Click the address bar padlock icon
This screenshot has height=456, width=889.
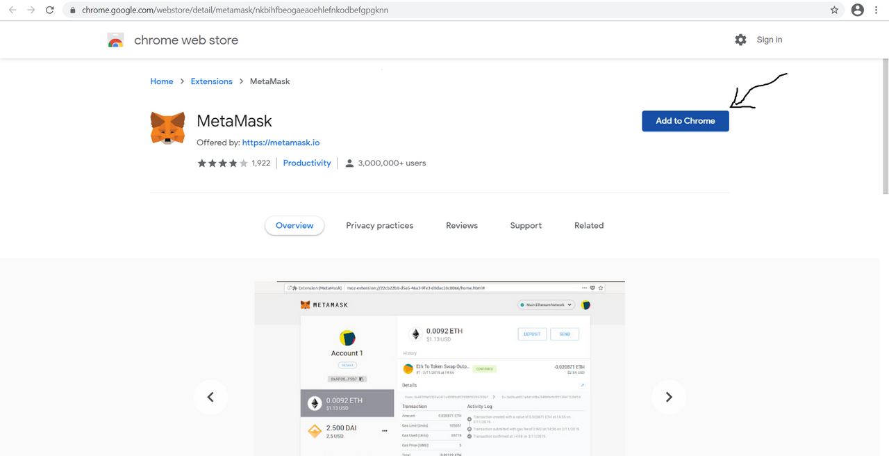72,10
